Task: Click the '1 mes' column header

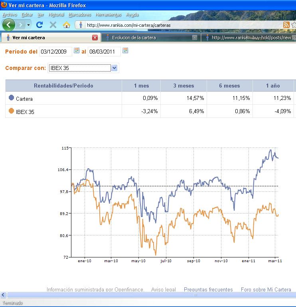Action: [x=141, y=86]
